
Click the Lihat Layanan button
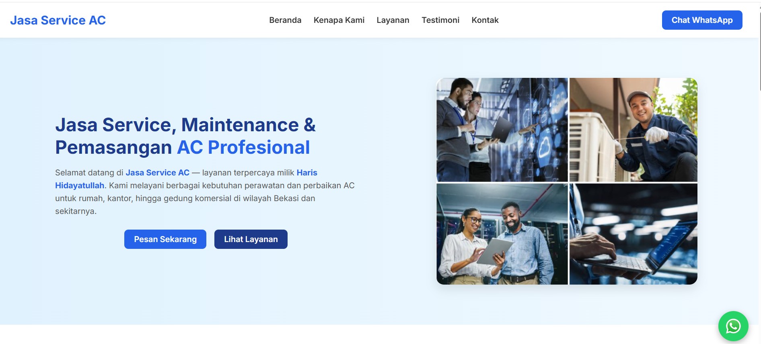[x=251, y=239]
